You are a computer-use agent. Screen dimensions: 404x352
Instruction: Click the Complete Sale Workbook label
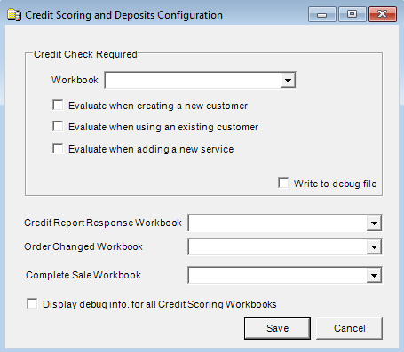83,275
